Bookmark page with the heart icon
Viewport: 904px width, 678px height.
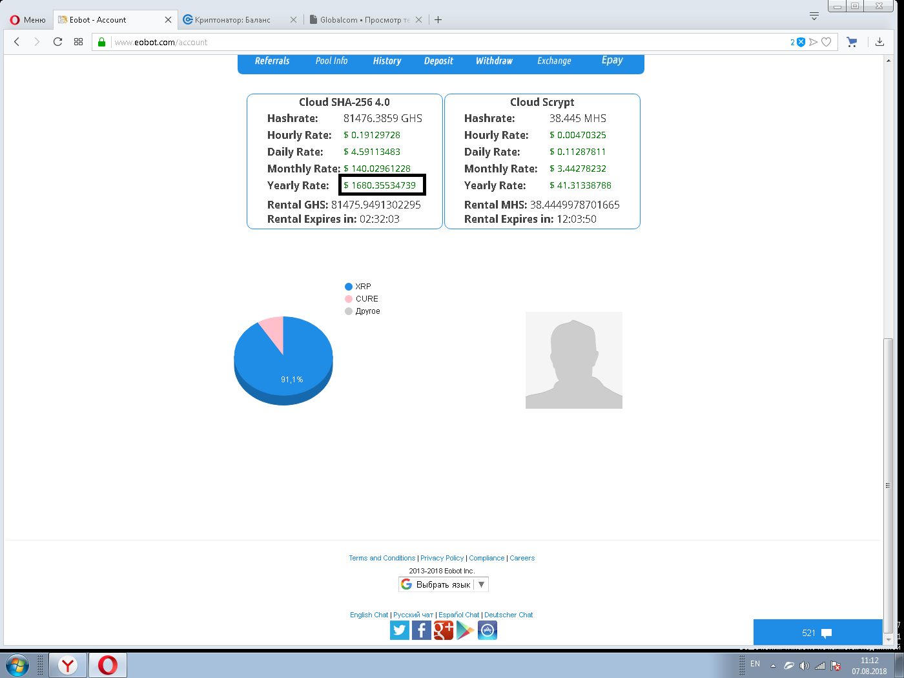pyautogui.click(x=826, y=42)
